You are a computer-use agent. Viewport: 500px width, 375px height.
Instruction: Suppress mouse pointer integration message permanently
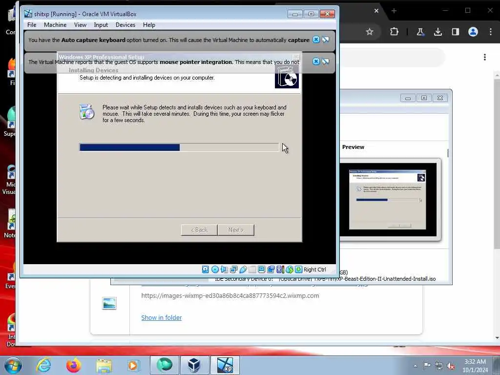[326, 62]
